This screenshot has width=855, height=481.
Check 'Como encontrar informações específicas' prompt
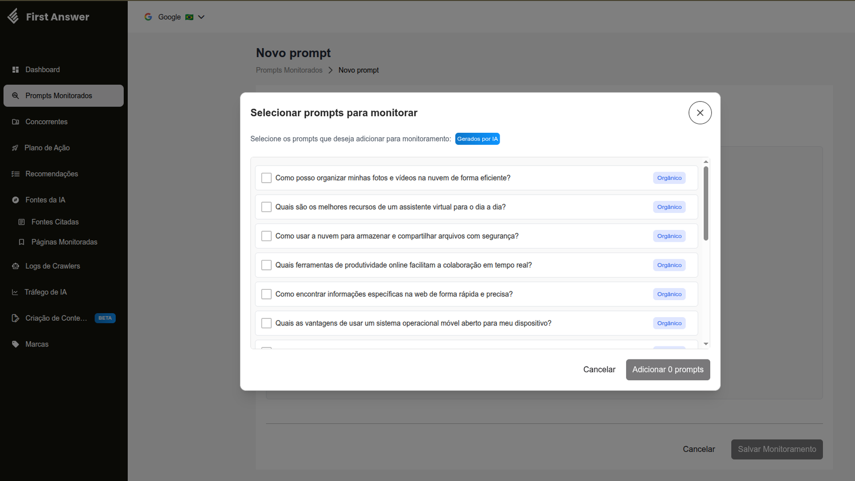pyautogui.click(x=266, y=294)
